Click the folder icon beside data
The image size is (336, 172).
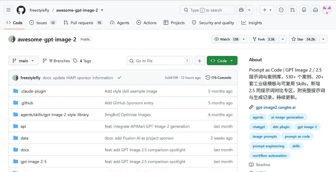pos(16,138)
